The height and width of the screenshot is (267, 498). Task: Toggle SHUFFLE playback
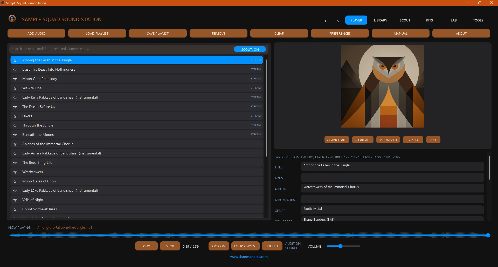[x=272, y=246]
